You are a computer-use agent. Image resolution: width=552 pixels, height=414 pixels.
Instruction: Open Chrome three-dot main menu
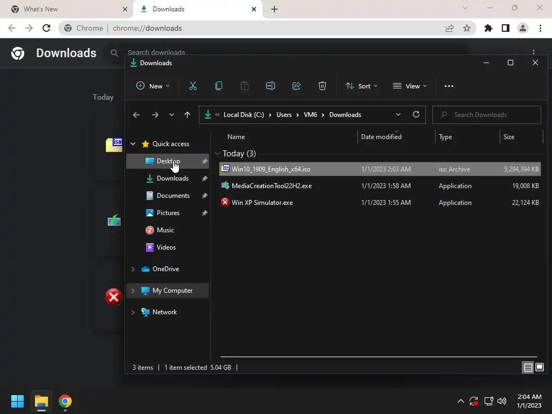540,28
